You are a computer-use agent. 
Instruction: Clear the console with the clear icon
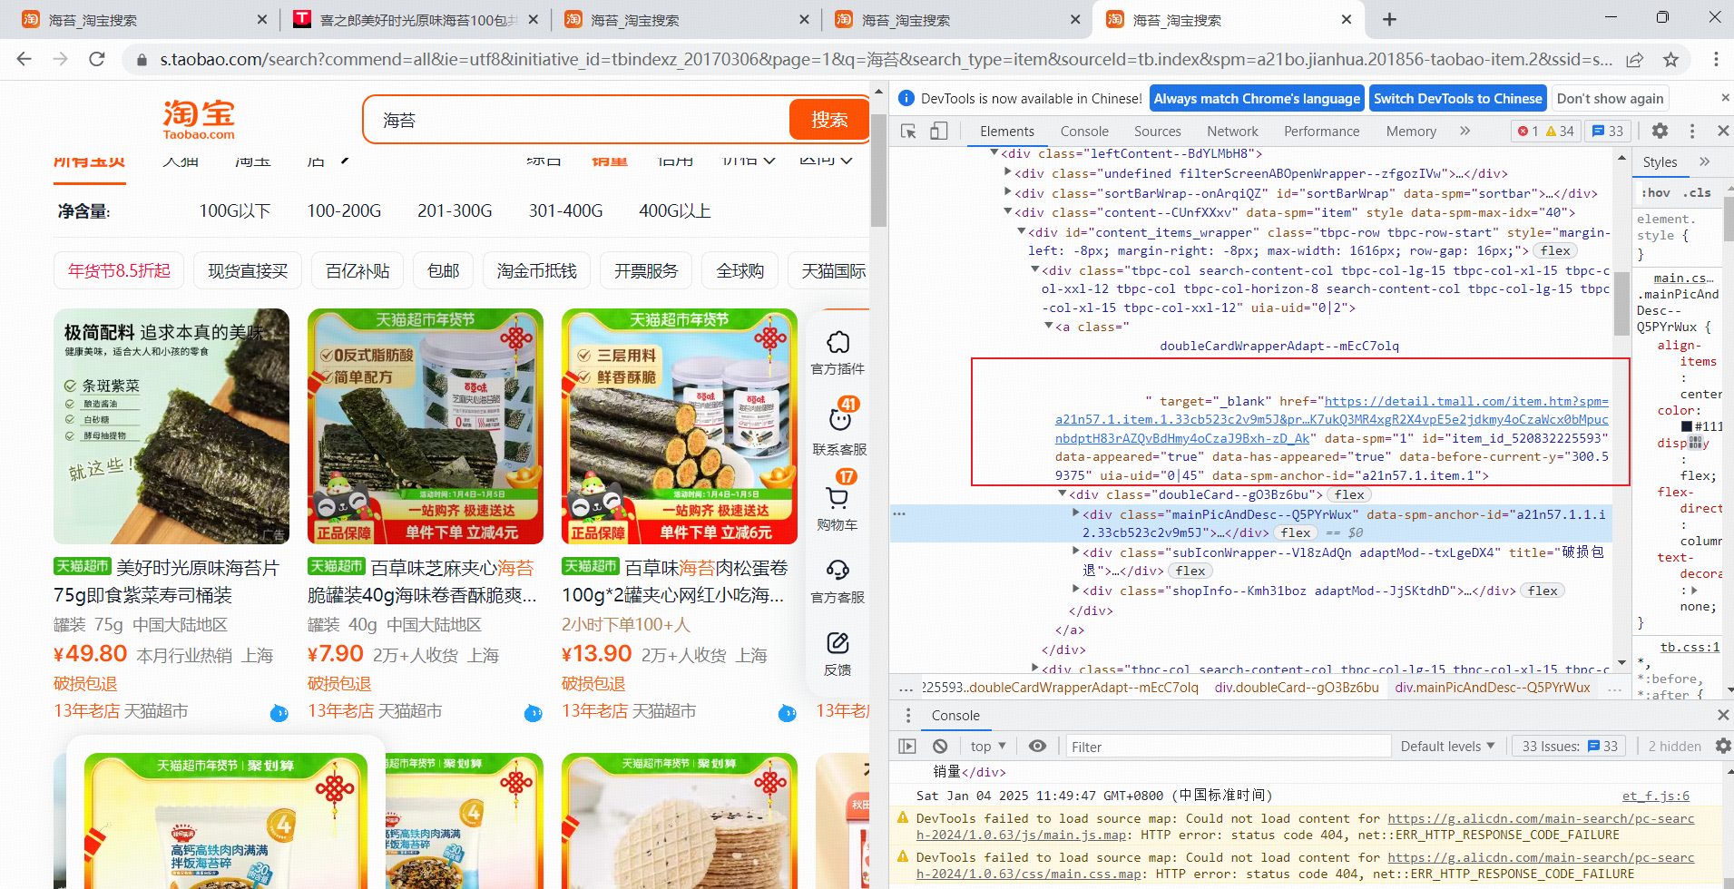tap(940, 746)
